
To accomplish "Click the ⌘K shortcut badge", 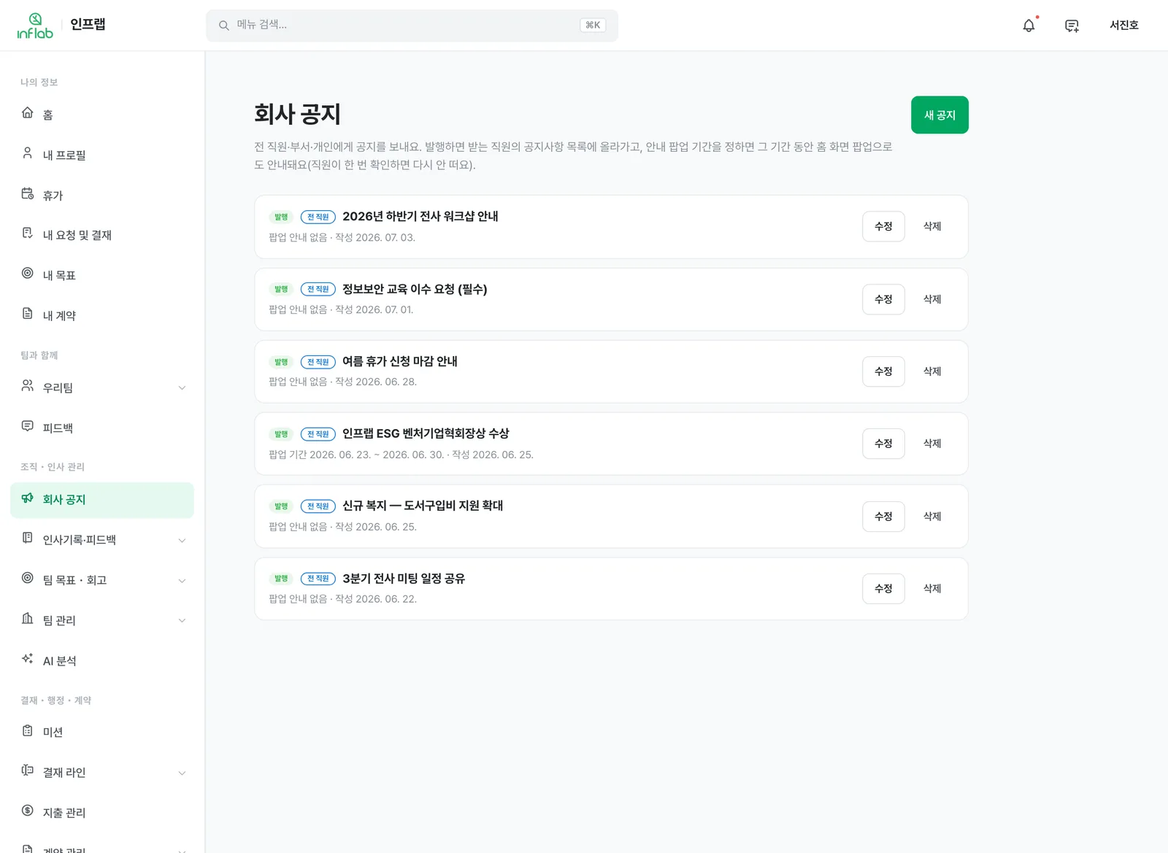I will coord(593,26).
